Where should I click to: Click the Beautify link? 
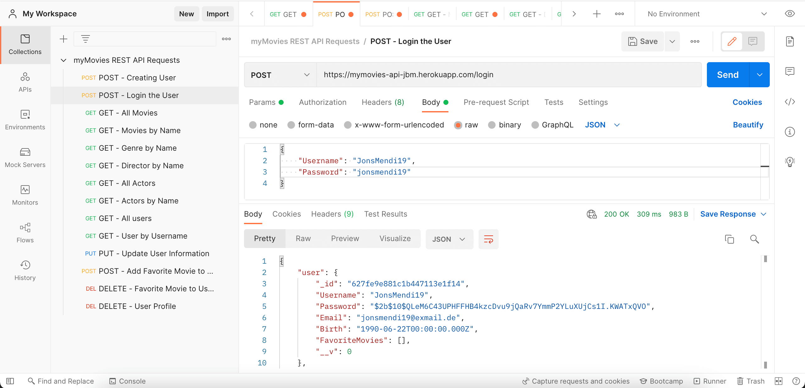point(748,125)
